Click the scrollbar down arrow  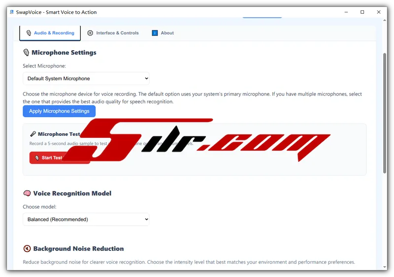click(385, 267)
